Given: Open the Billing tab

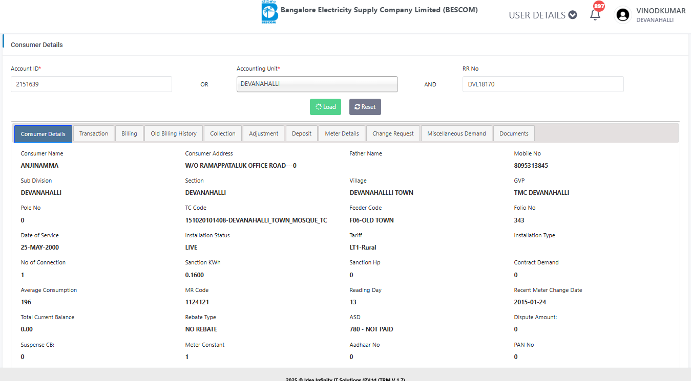Looking at the screenshot, I should tap(129, 133).
